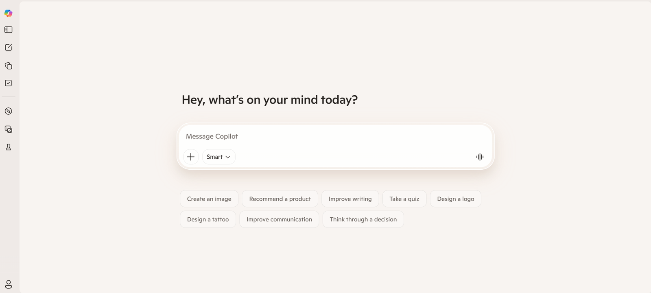Start voice mode with waveform icon
Screen dimensions: 651x293
coord(480,157)
